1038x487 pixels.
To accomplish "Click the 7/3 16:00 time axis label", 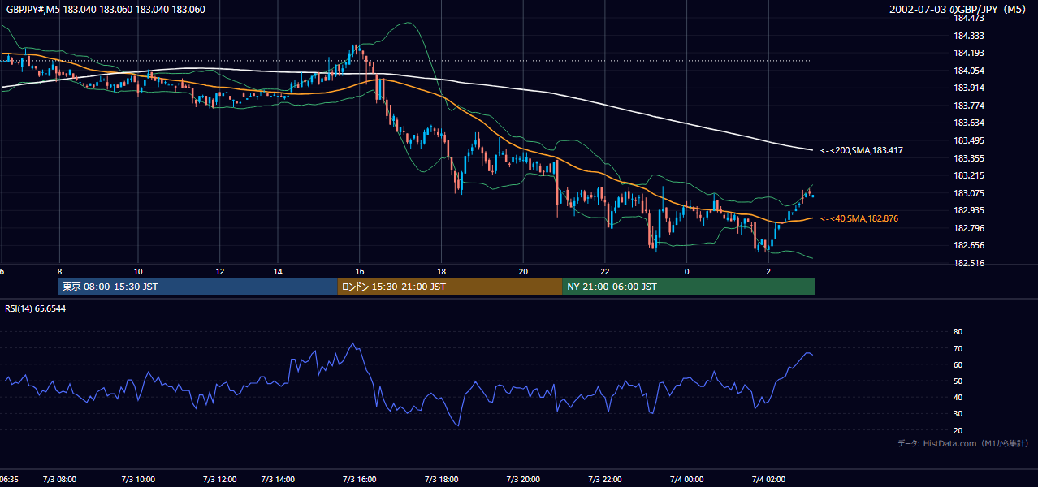I will [360, 480].
